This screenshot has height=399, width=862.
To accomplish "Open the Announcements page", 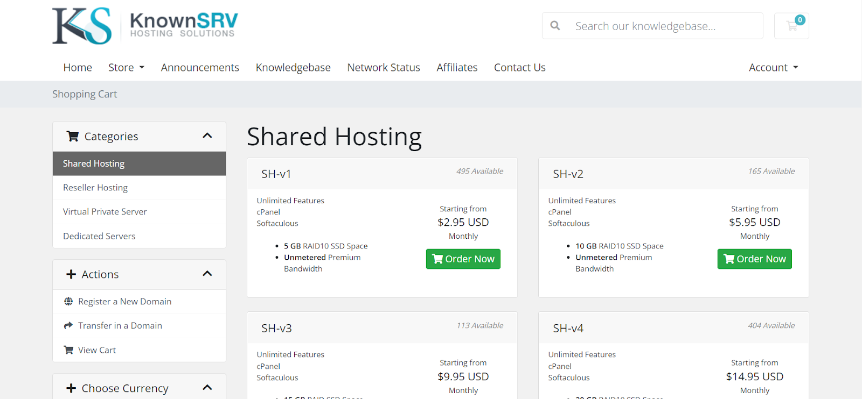I will (200, 67).
